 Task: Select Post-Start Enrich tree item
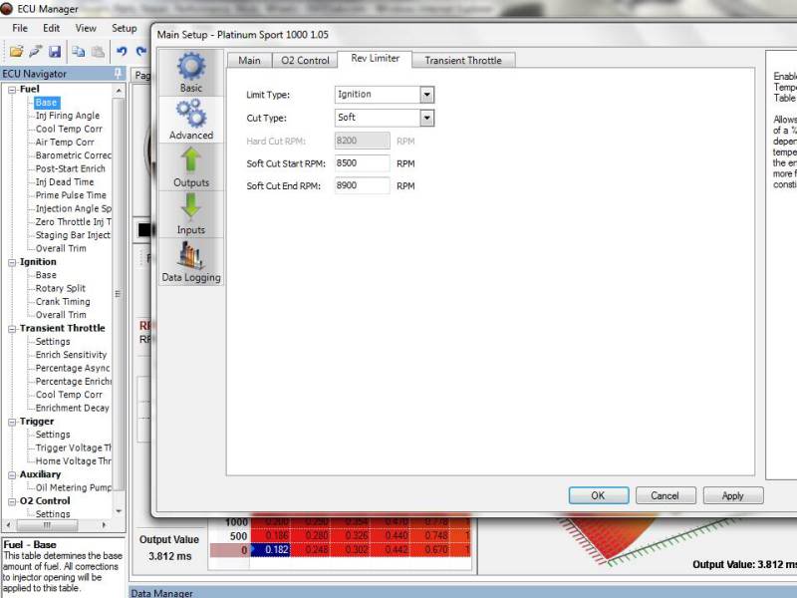tap(70, 168)
